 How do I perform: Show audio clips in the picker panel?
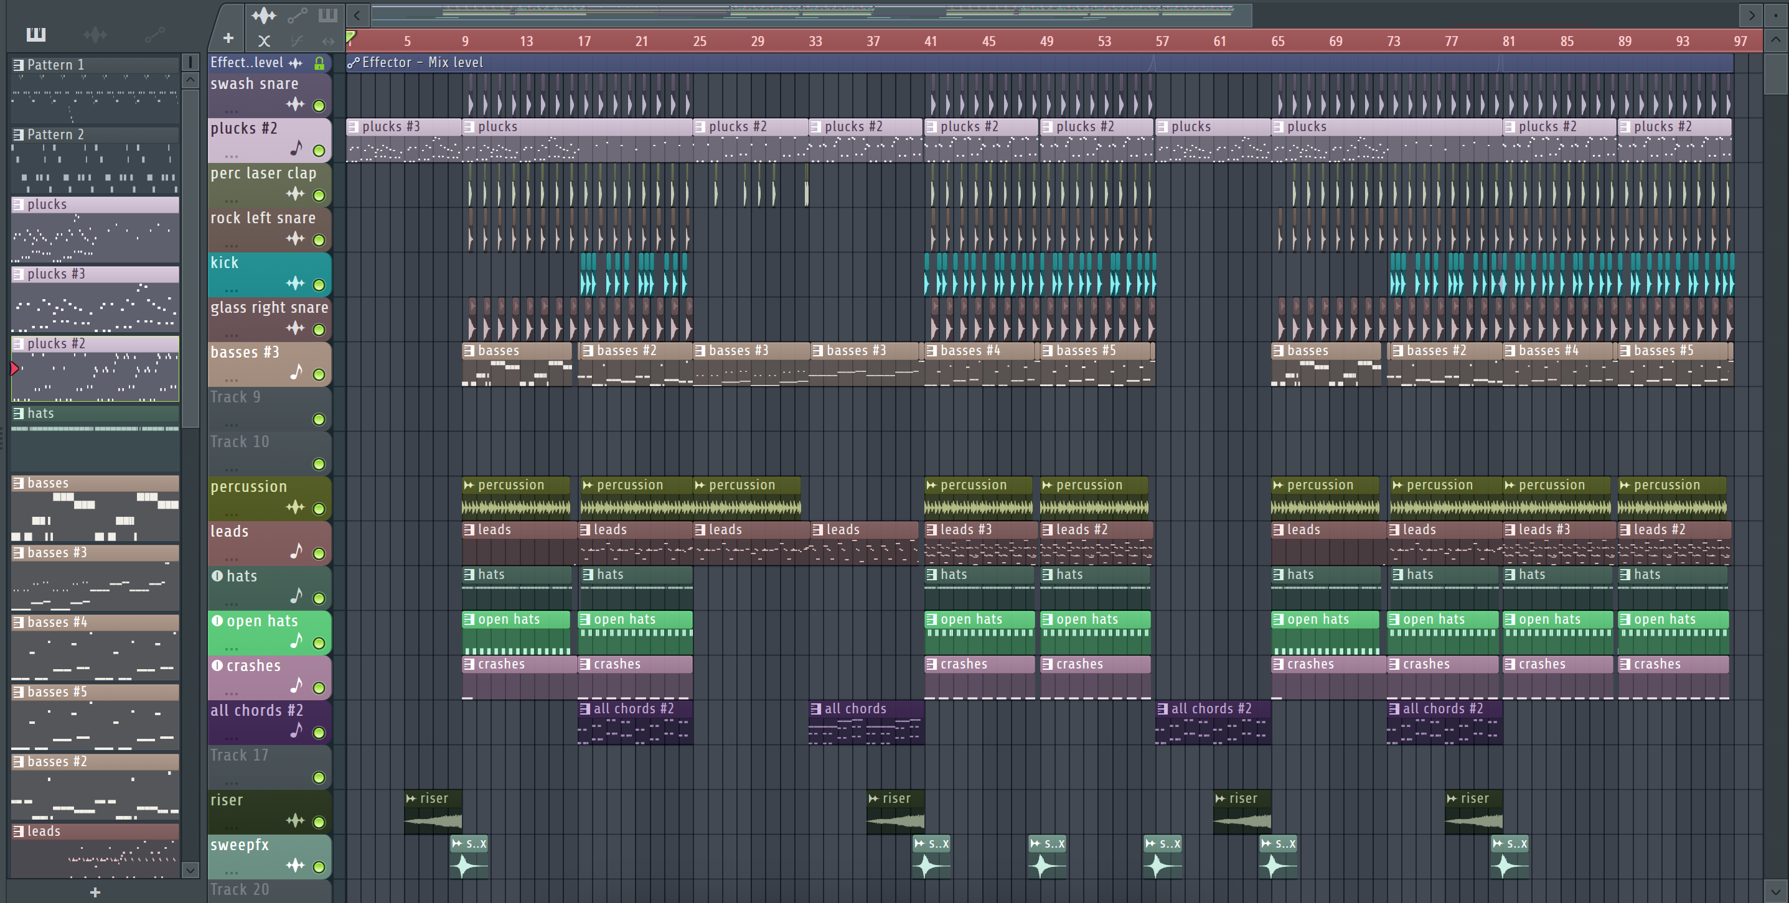coord(95,34)
